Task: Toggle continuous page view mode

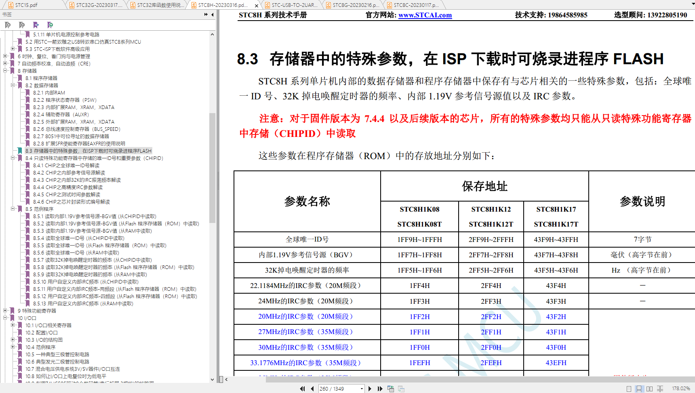Action: (639, 389)
